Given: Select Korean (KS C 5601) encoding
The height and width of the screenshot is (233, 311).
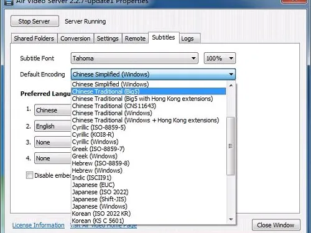Looking at the screenshot, I should (149, 221).
